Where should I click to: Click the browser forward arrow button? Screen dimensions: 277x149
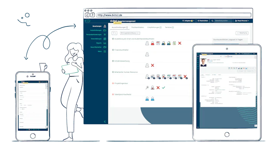coord(92,15)
